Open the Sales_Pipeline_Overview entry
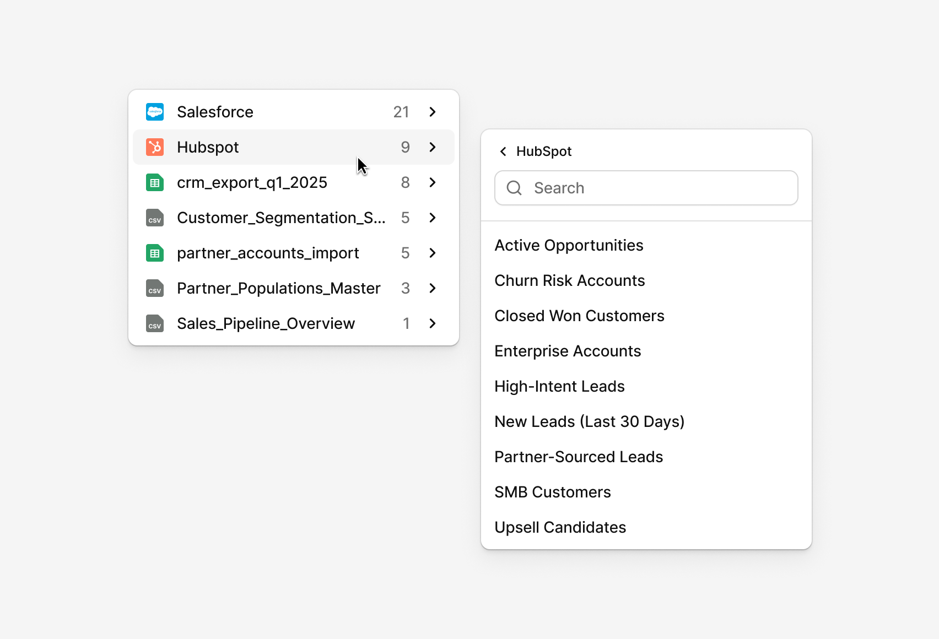Screen dimensions: 939x639 [x=294, y=323]
